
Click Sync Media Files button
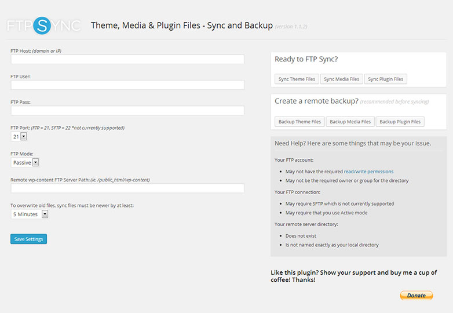[x=341, y=79]
